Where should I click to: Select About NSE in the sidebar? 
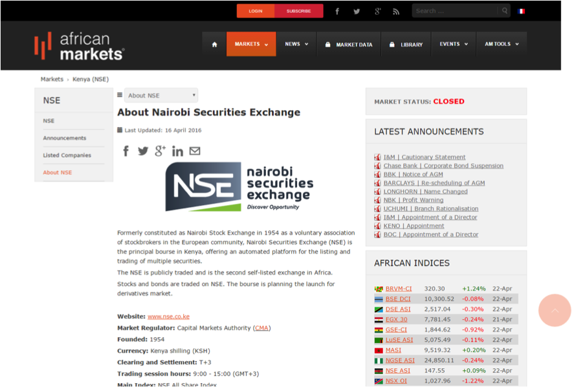[x=58, y=173]
